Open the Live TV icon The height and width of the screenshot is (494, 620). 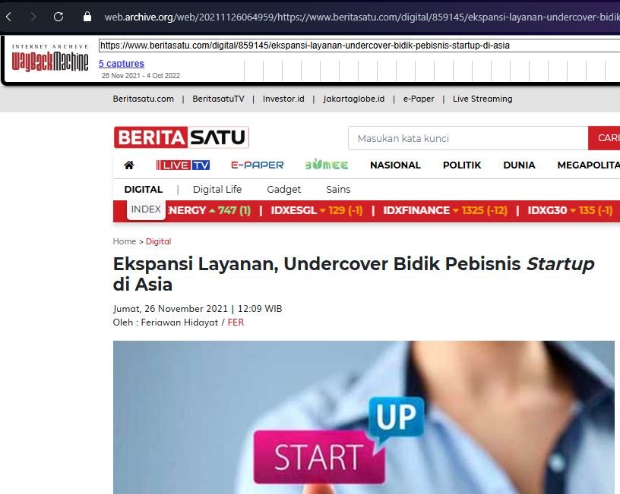click(x=182, y=165)
